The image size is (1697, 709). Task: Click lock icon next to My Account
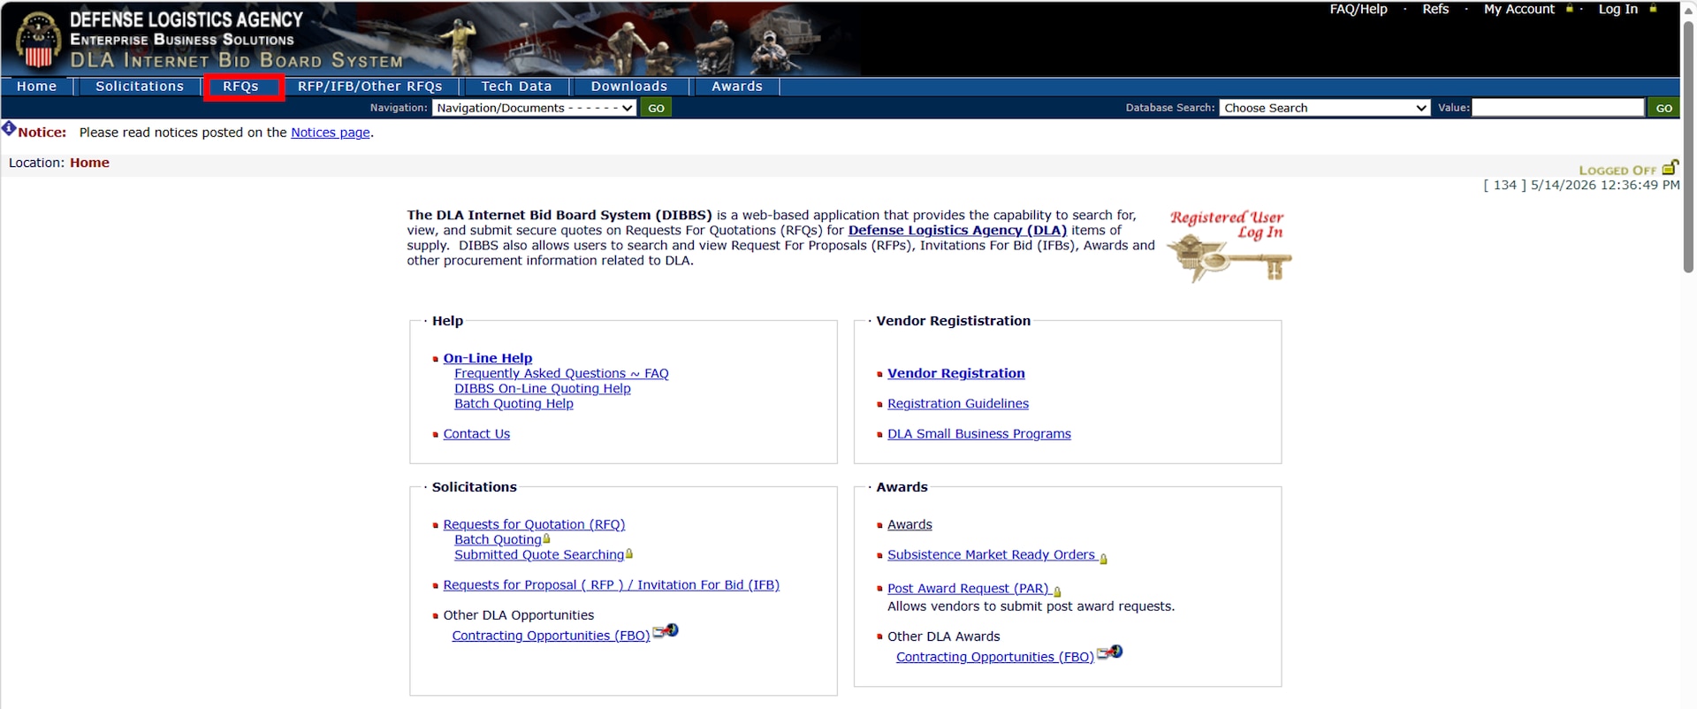point(1570,9)
